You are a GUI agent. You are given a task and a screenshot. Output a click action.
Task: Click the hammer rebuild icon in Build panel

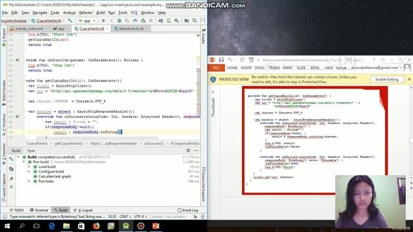click(x=11, y=159)
